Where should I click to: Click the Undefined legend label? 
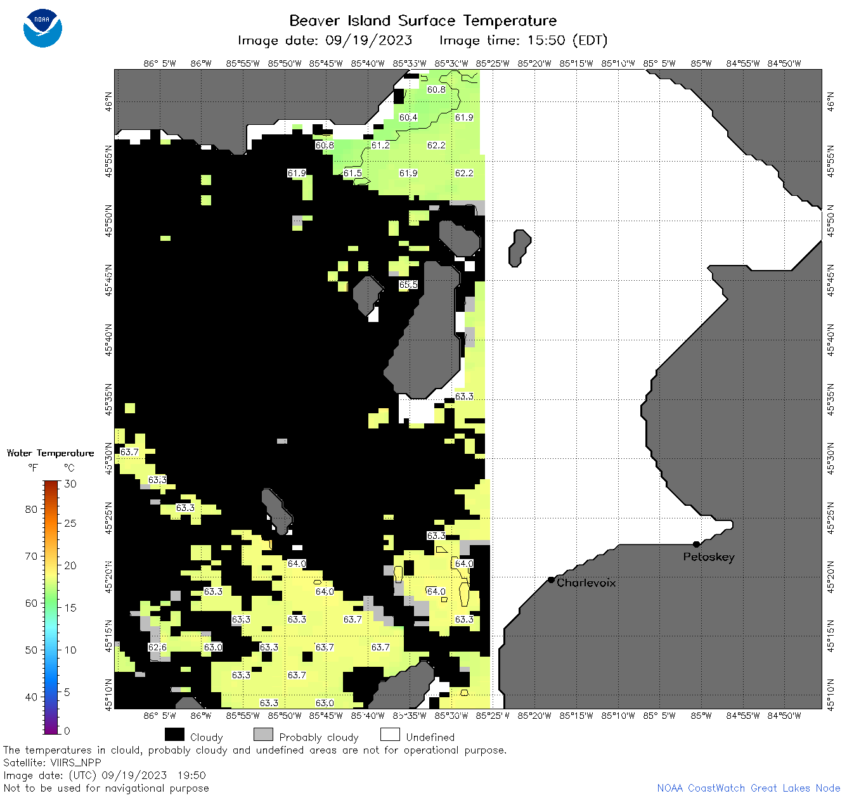[x=430, y=737]
